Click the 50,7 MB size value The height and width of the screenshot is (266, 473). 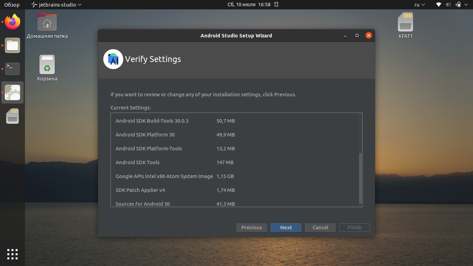coord(225,121)
